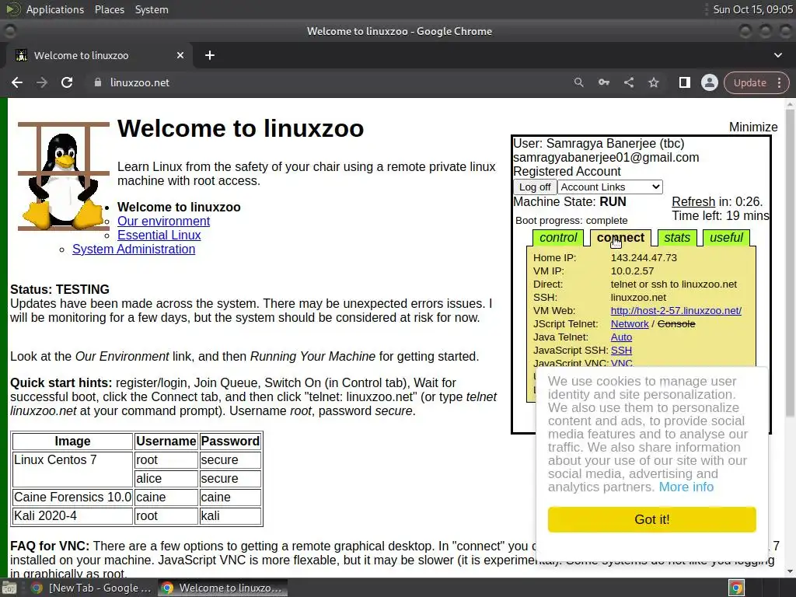
Task: Click the Tux penguin logo image
Action: [x=64, y=176]
